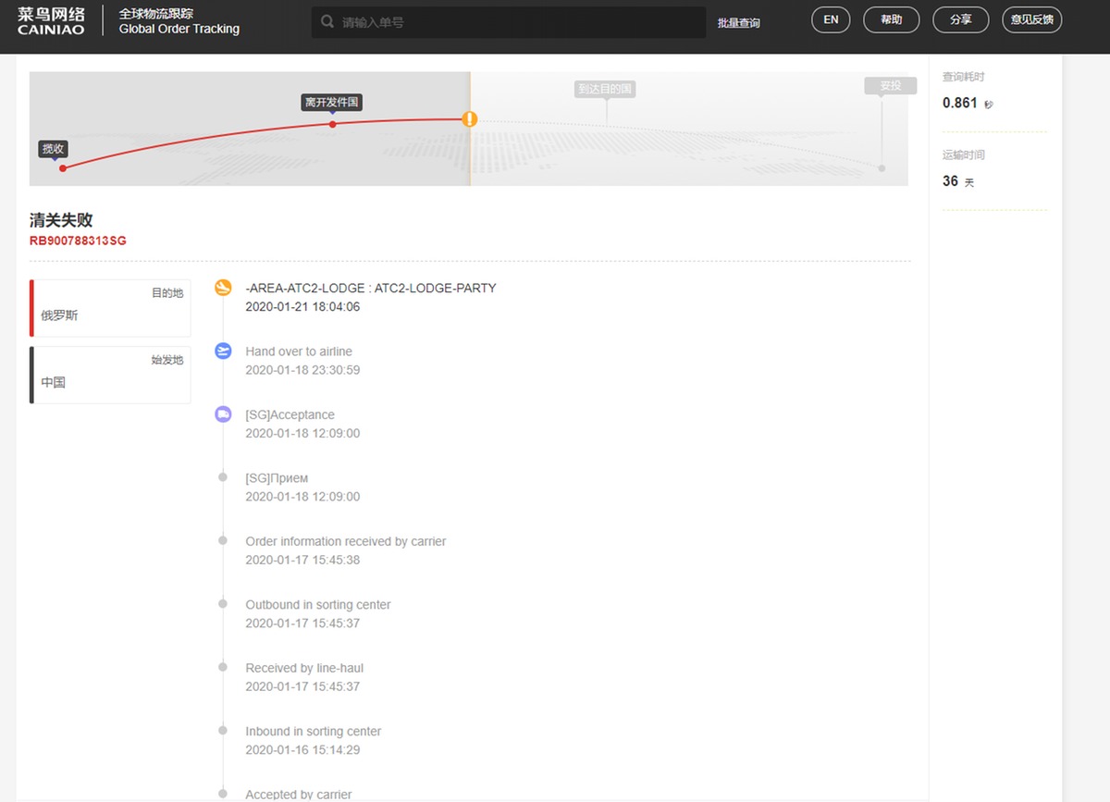Click the Cainiao logo
1110x802 pixels.
(51, 21)
